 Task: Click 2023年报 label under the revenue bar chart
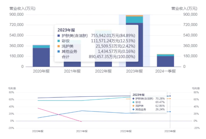[x=134, y=71]
